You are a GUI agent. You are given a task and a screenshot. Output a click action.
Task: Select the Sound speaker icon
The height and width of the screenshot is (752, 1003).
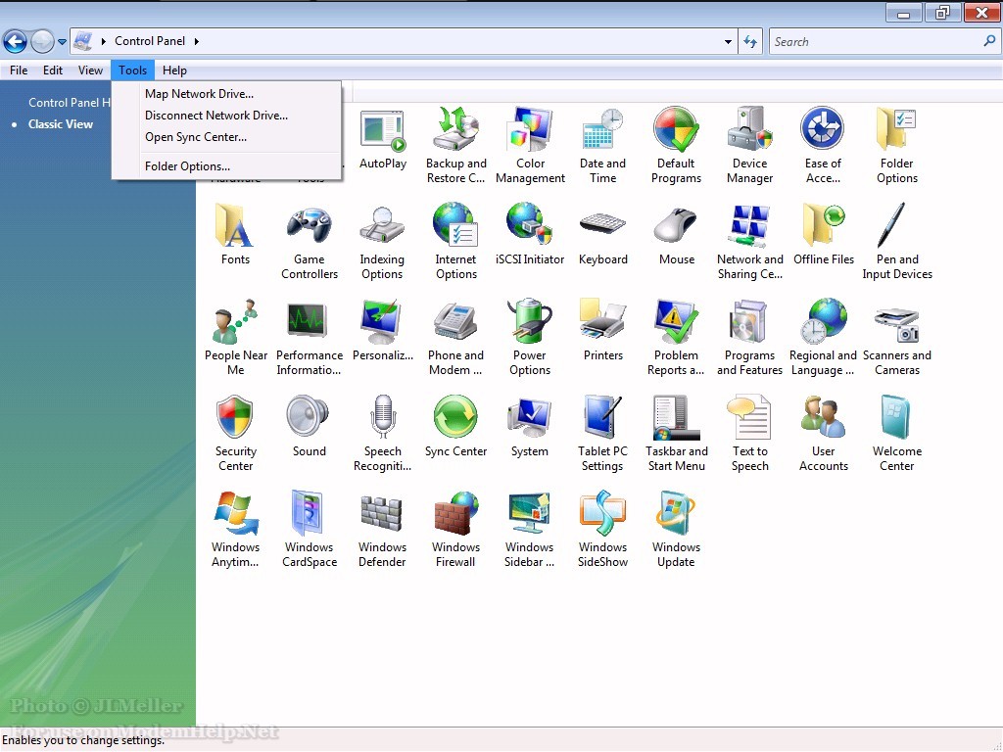[309, 419]
